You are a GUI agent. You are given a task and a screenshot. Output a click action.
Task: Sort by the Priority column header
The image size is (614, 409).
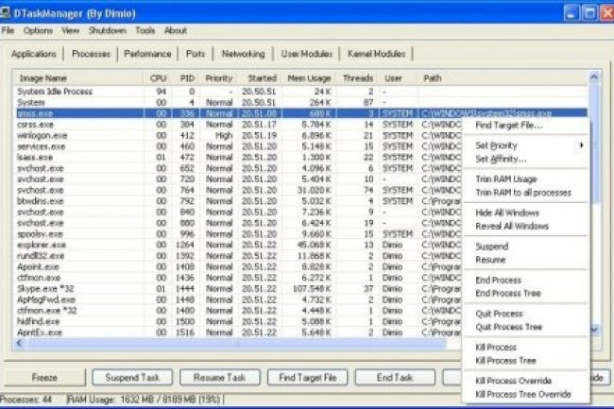[218, 78]
